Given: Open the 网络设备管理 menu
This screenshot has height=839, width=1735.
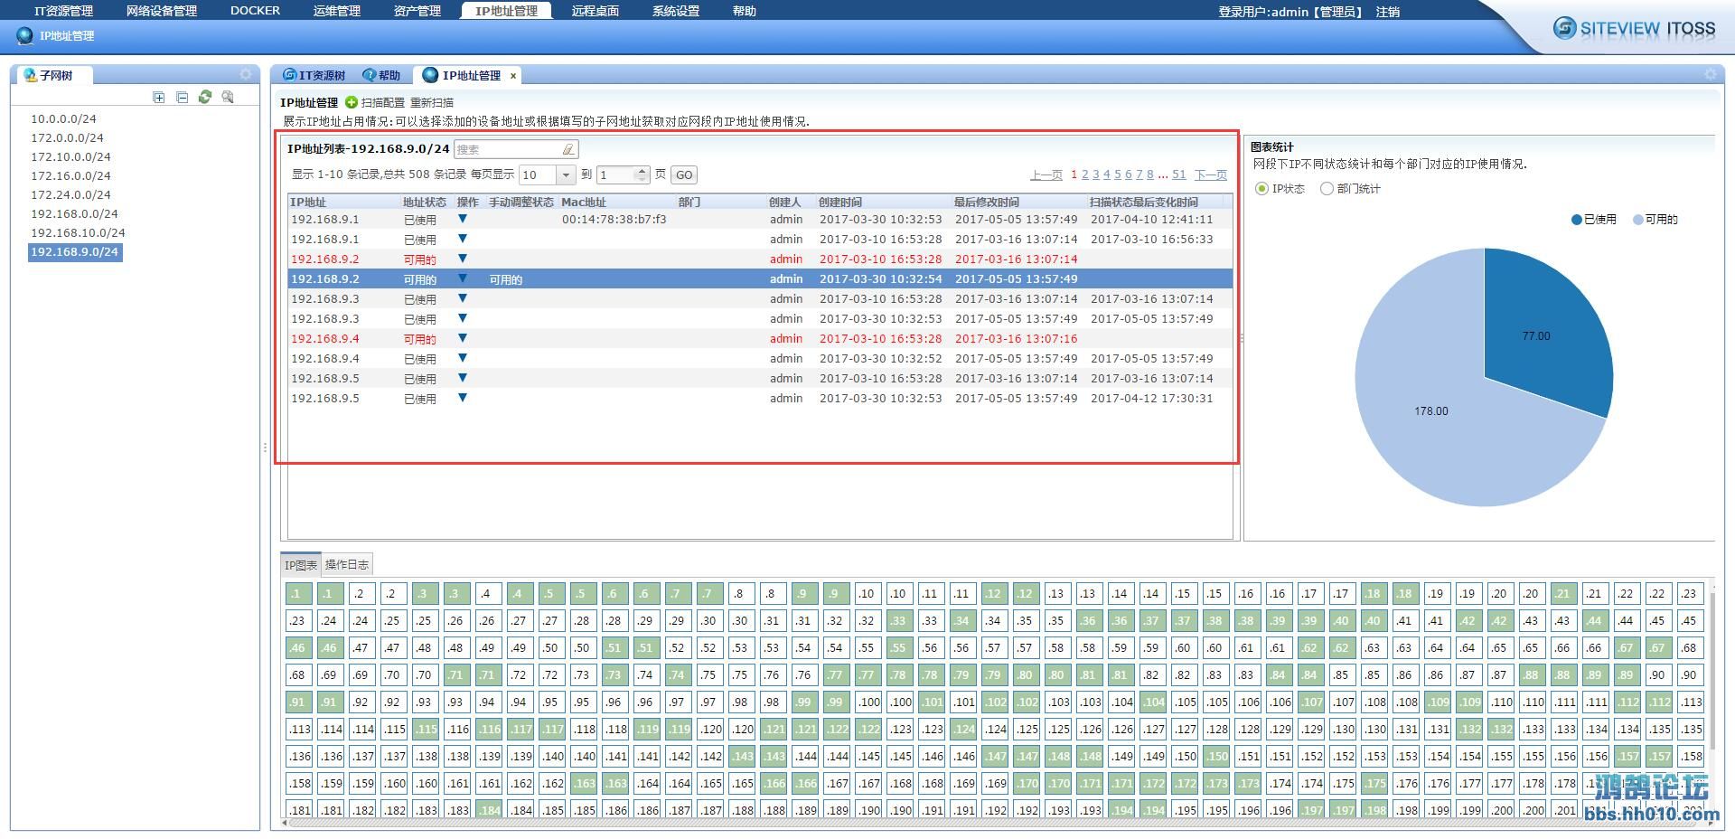Looking at the screenshot, I should coord(162,11).
